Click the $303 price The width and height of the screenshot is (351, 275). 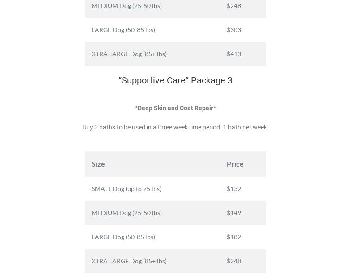[234, 30]
